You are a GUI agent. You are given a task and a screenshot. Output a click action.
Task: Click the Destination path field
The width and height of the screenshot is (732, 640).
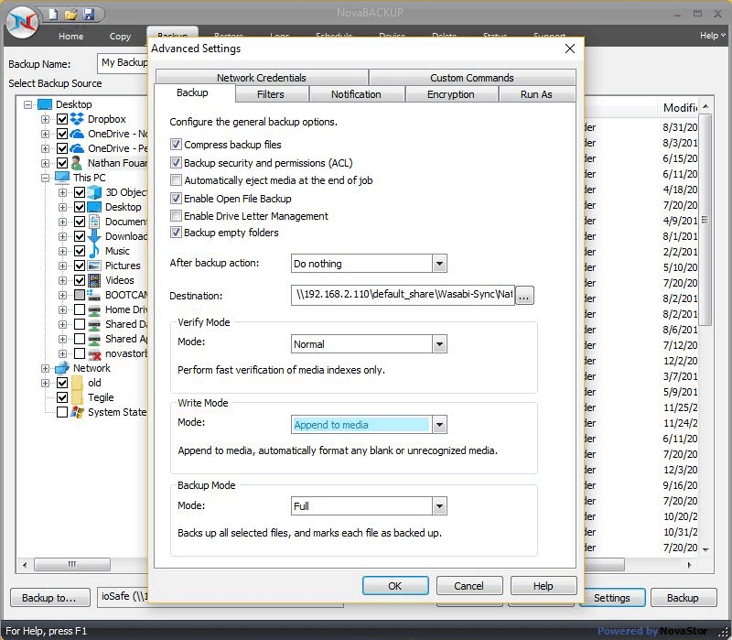tap(403, 295)
